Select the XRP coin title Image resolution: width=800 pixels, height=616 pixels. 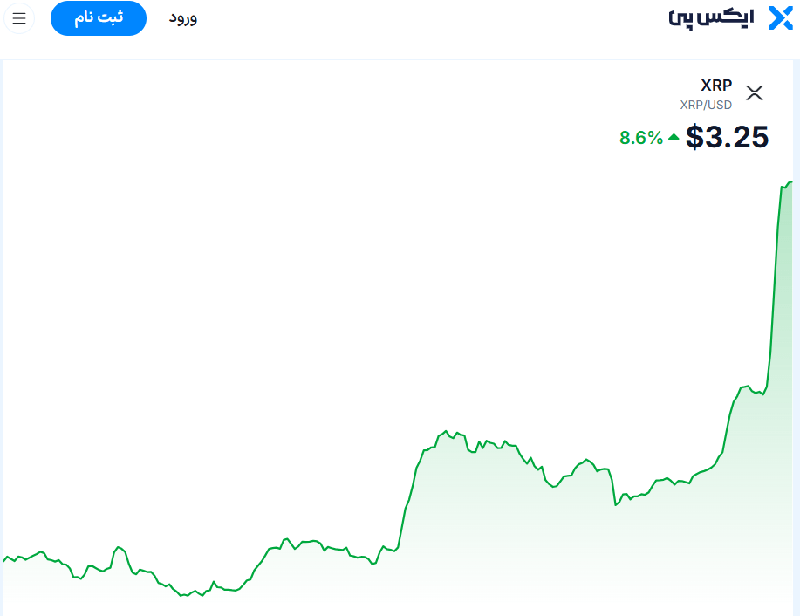click(716, 85)
